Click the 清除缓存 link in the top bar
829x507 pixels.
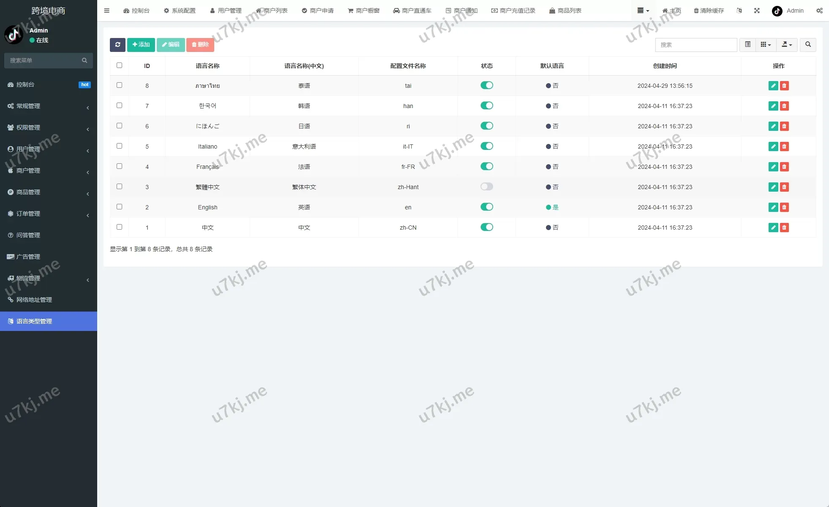[709, 11]
